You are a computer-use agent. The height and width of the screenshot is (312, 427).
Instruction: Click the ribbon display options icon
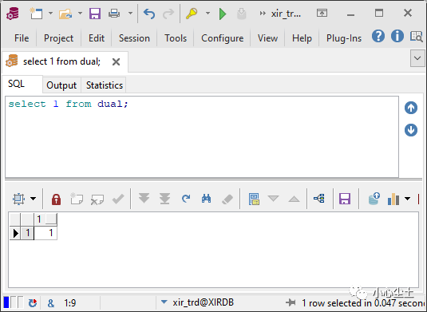pos(322,13)
